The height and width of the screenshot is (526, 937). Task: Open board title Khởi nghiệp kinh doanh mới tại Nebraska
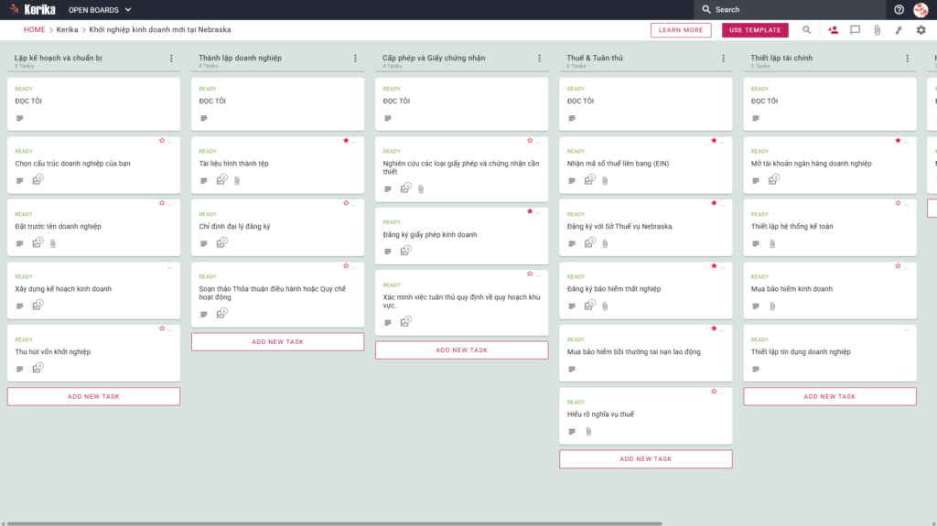tap(159, 30)
